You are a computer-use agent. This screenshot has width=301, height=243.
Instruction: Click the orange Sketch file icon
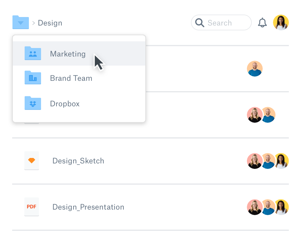pyautogui.click(x=32, y=161)
